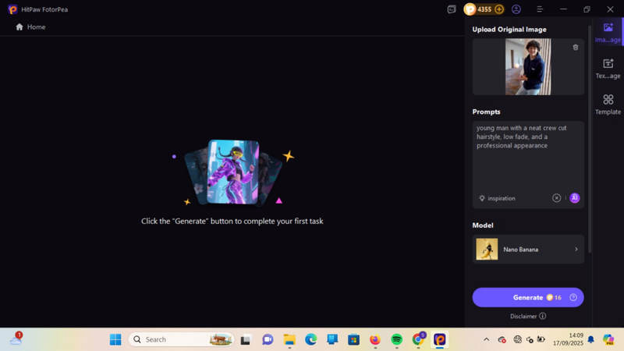
Task: Click the help question mark on Generate
Action: click(573, 297)
